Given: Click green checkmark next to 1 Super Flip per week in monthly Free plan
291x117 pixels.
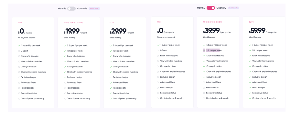Looking at the screenshot, I should pyautogui.click(x=19, y=45).
